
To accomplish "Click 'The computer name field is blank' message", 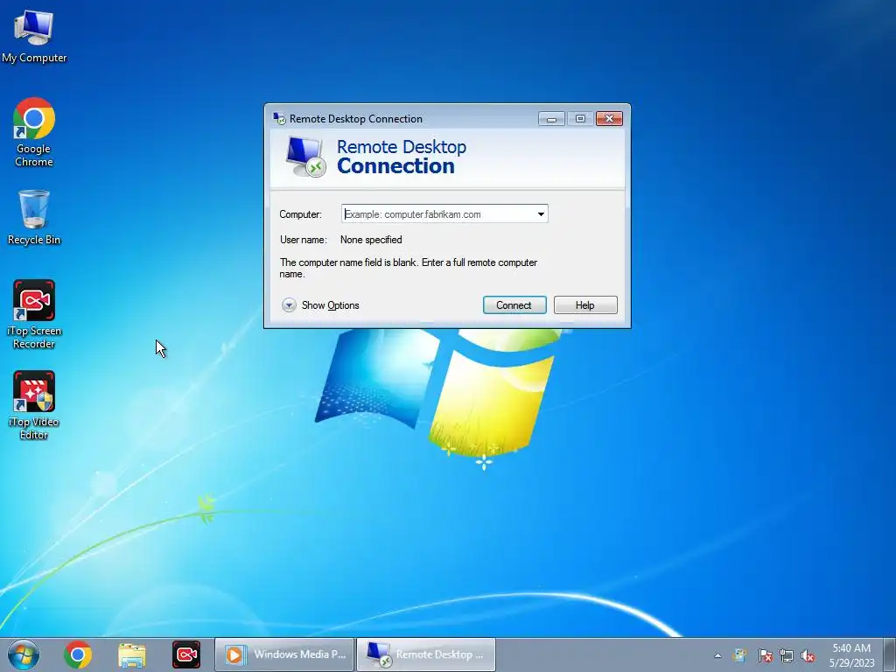I will click(408, 268).
